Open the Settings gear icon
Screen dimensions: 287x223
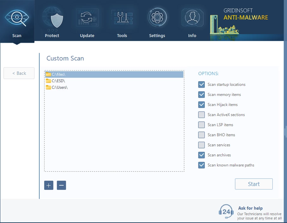[x=157, y=18]
